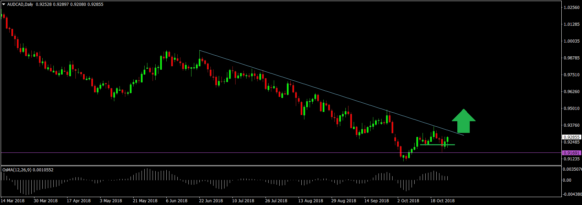Click the 13 Aug 2018 date label
The width and height of the screenshot is (582, 205).
click(x=311, y=201)
